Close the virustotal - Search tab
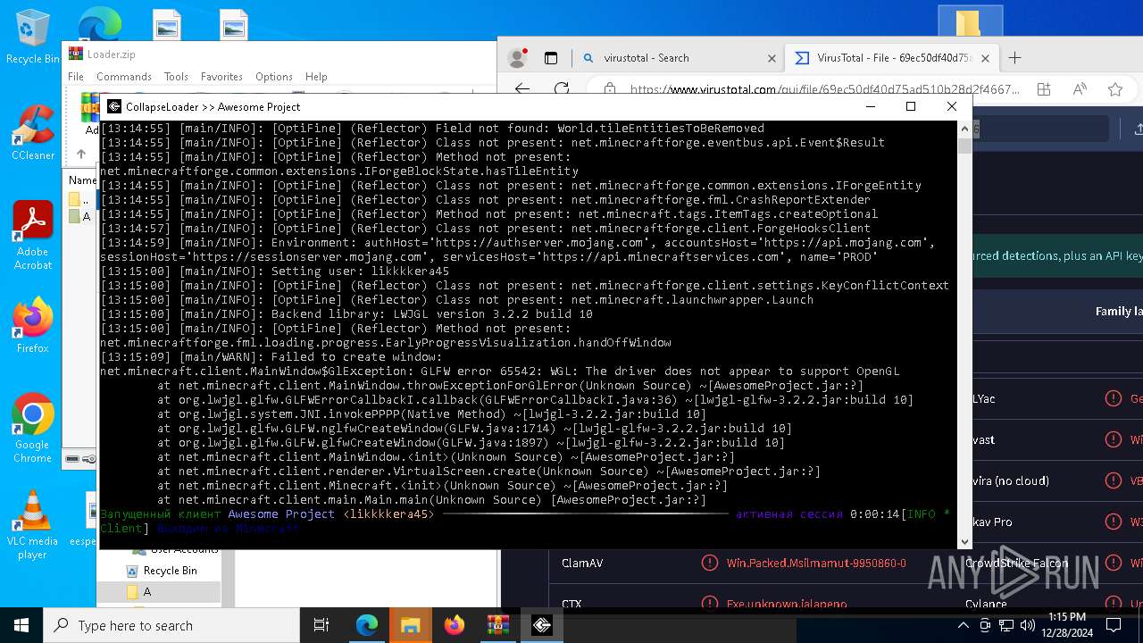The image size is (1143, 643). tap(772, 58)
